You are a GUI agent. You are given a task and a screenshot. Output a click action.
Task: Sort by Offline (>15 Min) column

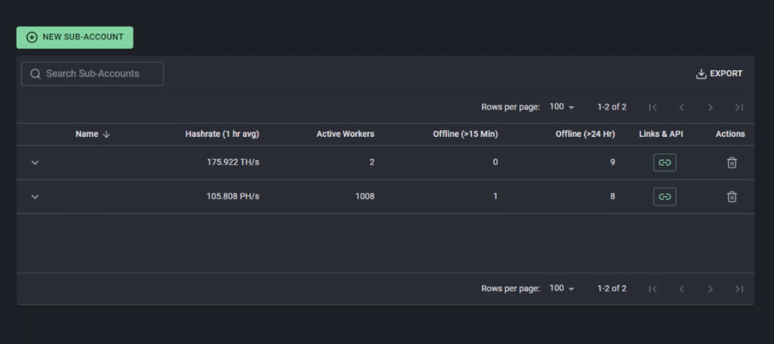[x=465, y=134]
